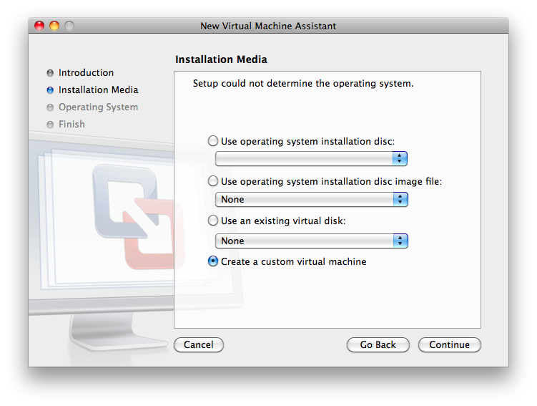Click the Introduction step in sidebar
Viewport: 537px width, 406px height.
click(86, 73)
